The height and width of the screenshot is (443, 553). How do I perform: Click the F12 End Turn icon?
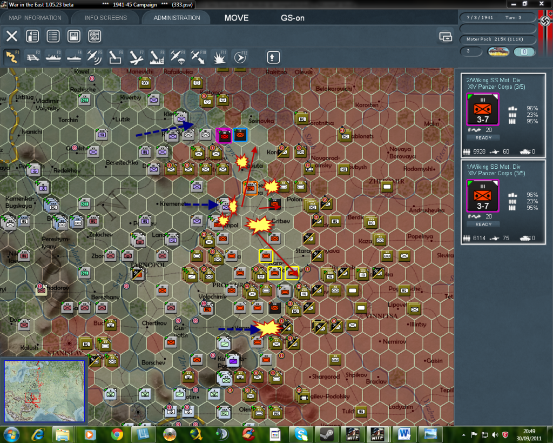[x=240, y=57]
